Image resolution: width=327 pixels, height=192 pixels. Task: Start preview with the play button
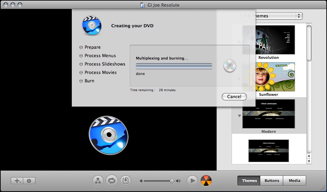pos(192,181)
